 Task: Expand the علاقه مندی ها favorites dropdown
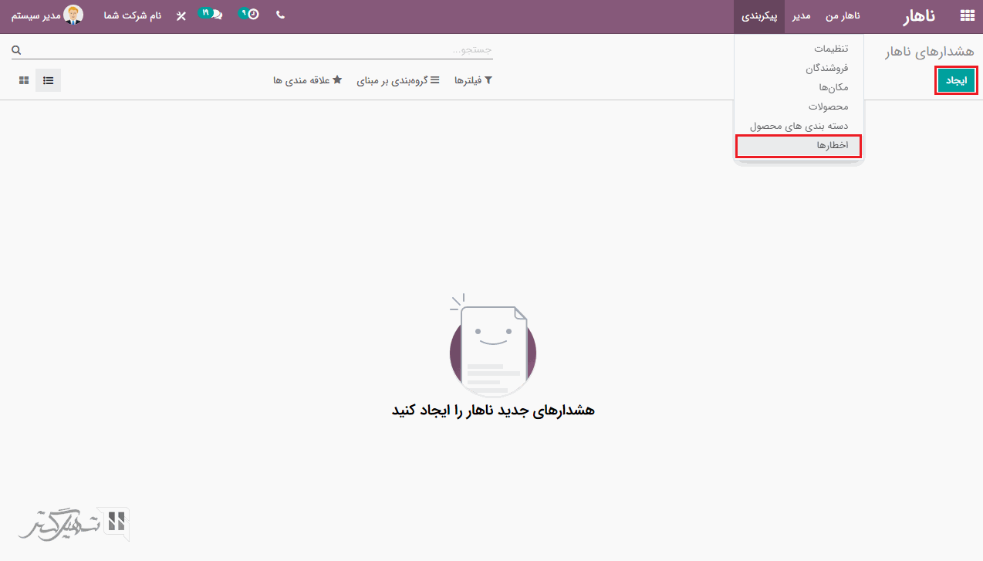click(307, 80)
